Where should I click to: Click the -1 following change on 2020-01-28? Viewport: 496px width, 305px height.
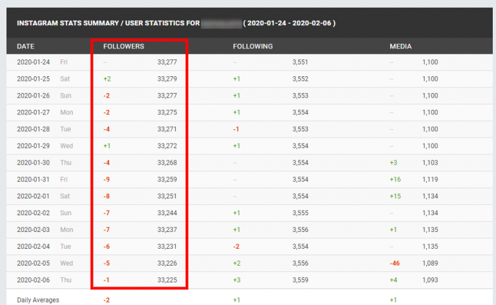[x=236, y=129]
